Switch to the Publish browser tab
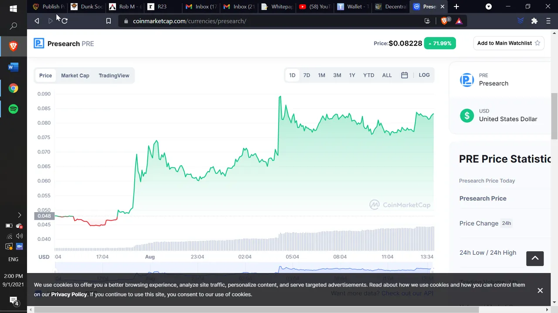The width and height of the screenshot is (558, 313). coord(48,7)
